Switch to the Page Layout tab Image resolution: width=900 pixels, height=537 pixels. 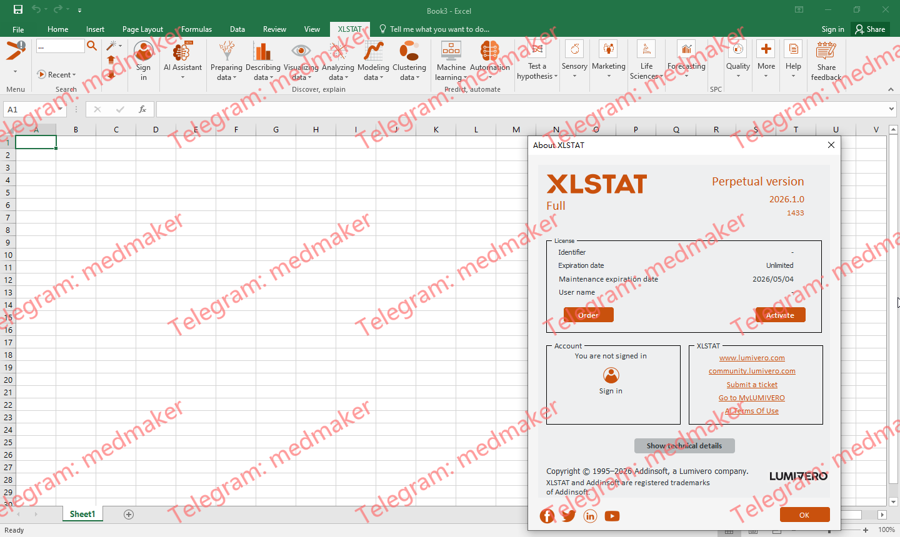[x=142, y=29]
